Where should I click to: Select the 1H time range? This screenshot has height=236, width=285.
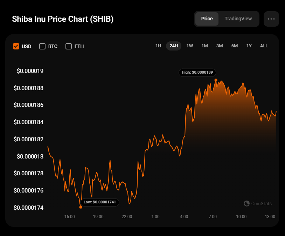[x=158, y=46]
